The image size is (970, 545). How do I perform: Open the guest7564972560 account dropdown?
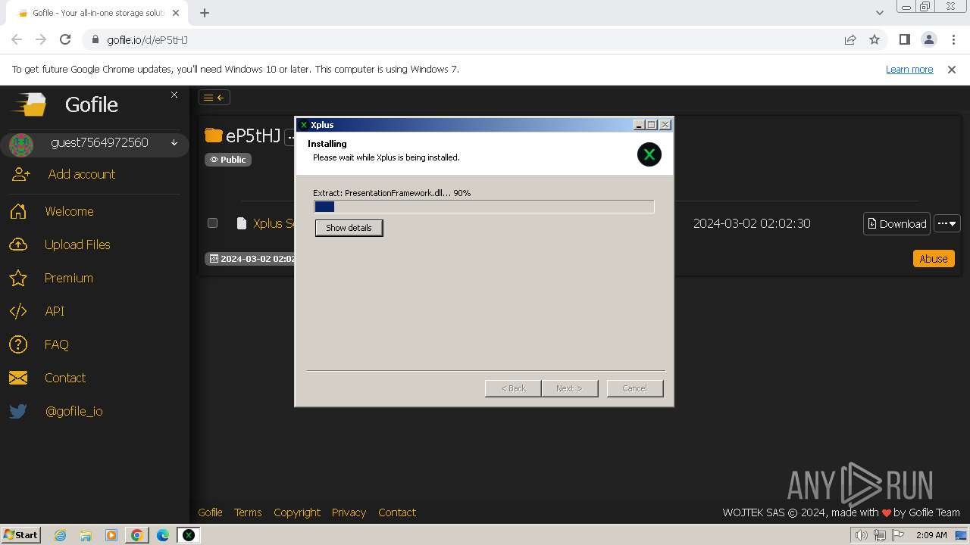tap(174, 142)
